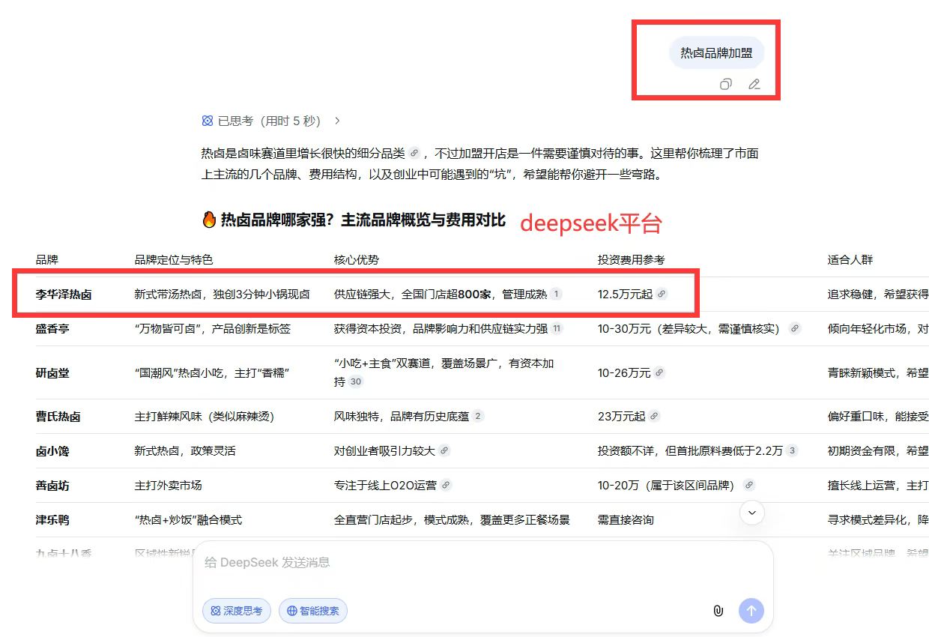Click the 核心优势 column header
This screenshot has height=637, width=929.
pyautogui.click(x=357, y=259)
